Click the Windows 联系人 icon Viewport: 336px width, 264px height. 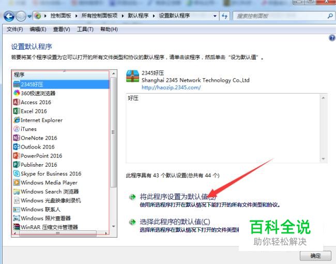coord(17,209)
